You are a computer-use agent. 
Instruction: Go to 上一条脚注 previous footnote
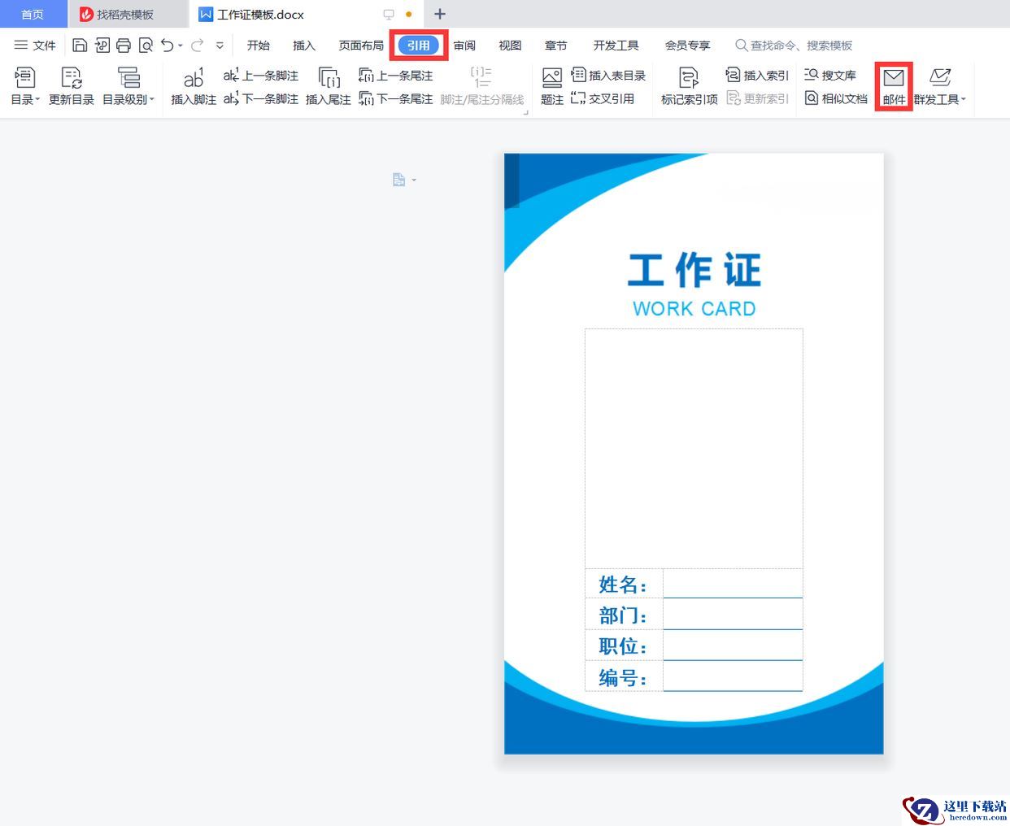[x=261, y=76]
